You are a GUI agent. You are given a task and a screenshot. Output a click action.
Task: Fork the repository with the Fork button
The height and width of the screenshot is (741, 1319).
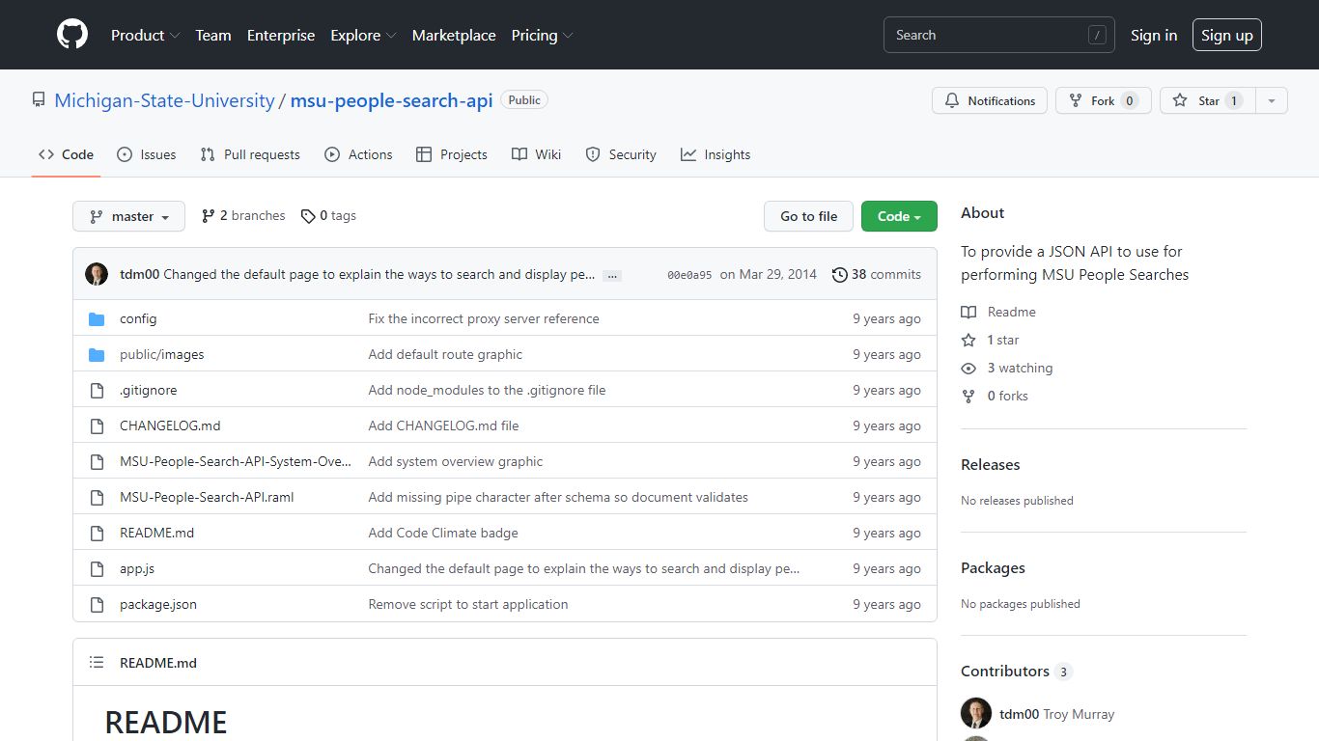[1104, 100]
